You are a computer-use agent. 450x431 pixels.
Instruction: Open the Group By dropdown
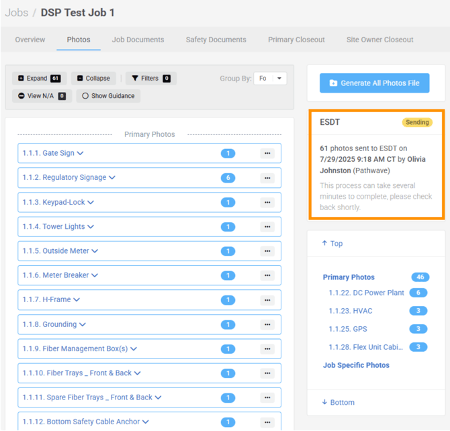tap(270, 79)
